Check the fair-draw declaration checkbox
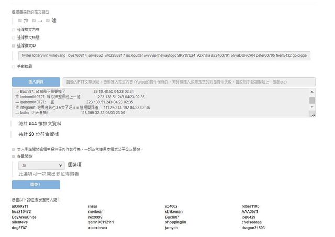This screenshot has height=237, width=335. (x=14, y=149)
